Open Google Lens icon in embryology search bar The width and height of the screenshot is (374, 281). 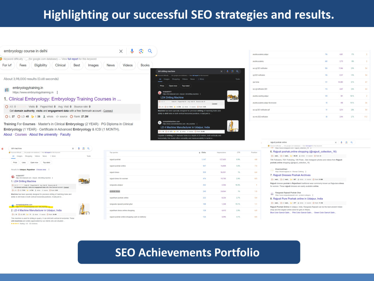pos(141,51)
